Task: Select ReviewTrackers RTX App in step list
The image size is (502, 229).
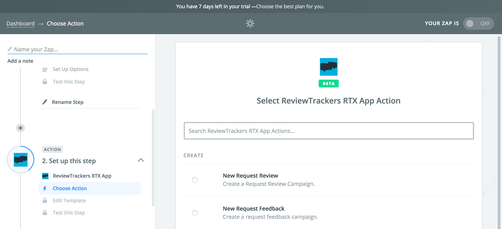Action: (x=82, y=176)
